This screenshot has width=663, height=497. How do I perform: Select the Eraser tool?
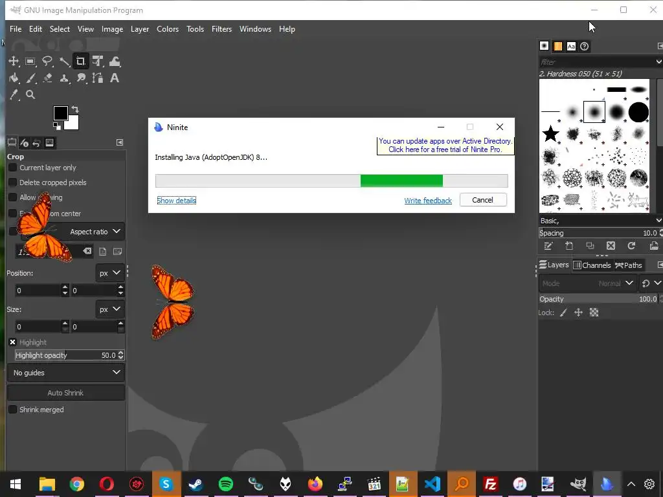pyautogui.click(x=47, y=78)
